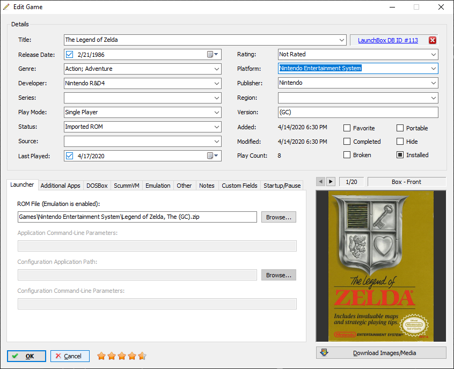Viewport: 454px width, 369px height.
Task: Click the download arrow icon for media
Action: 324,352
